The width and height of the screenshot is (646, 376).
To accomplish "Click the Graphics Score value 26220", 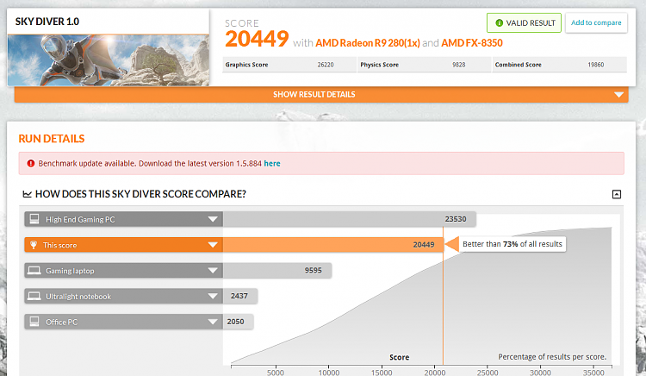I will click(x=326, y=65).
